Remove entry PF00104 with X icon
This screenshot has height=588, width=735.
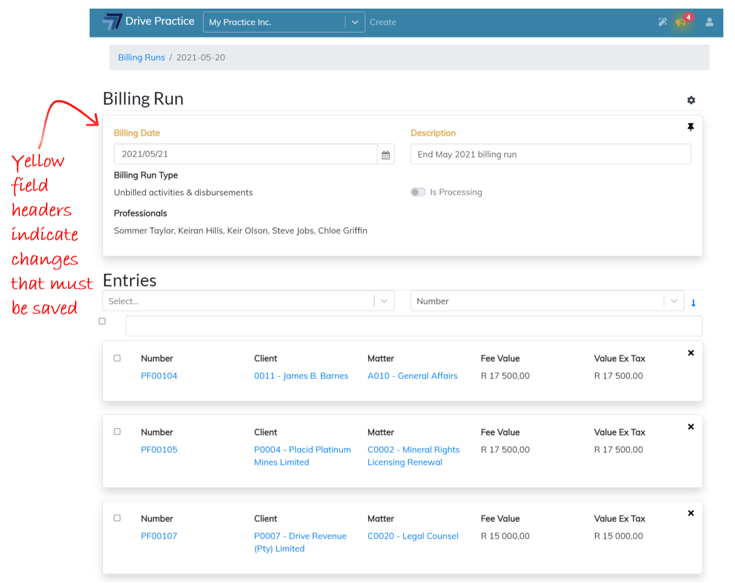click(691, 353)
